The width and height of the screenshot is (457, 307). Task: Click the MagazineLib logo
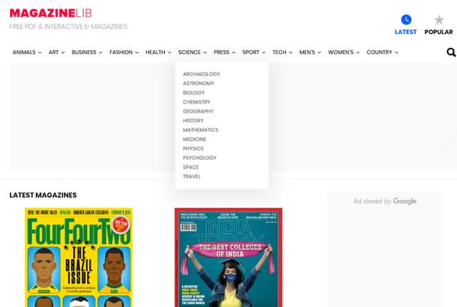[51, 13]
